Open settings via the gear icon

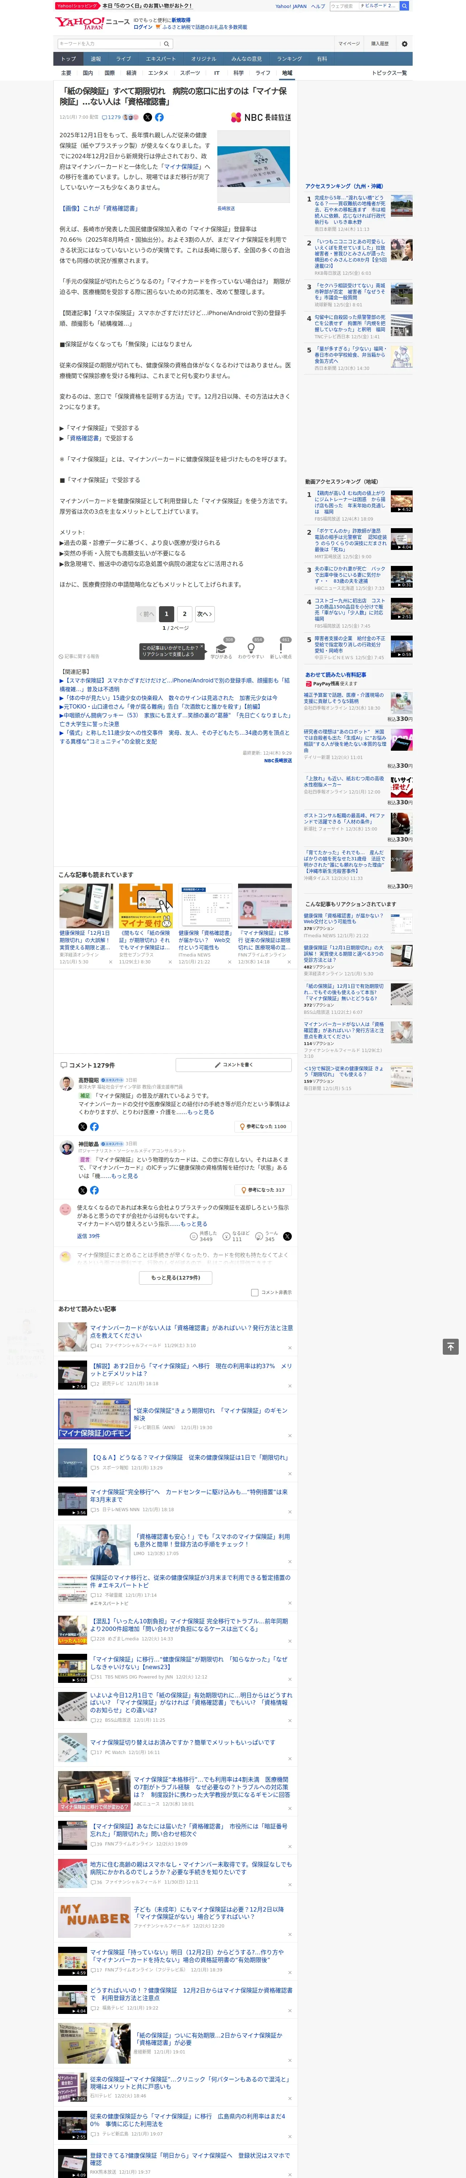tap(404, 44)
